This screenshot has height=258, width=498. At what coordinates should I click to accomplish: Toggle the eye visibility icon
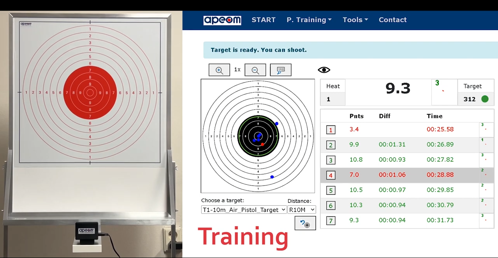point(324,70)
